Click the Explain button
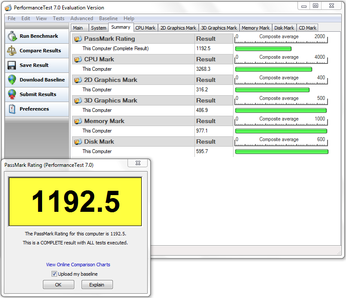 (97, 285)
